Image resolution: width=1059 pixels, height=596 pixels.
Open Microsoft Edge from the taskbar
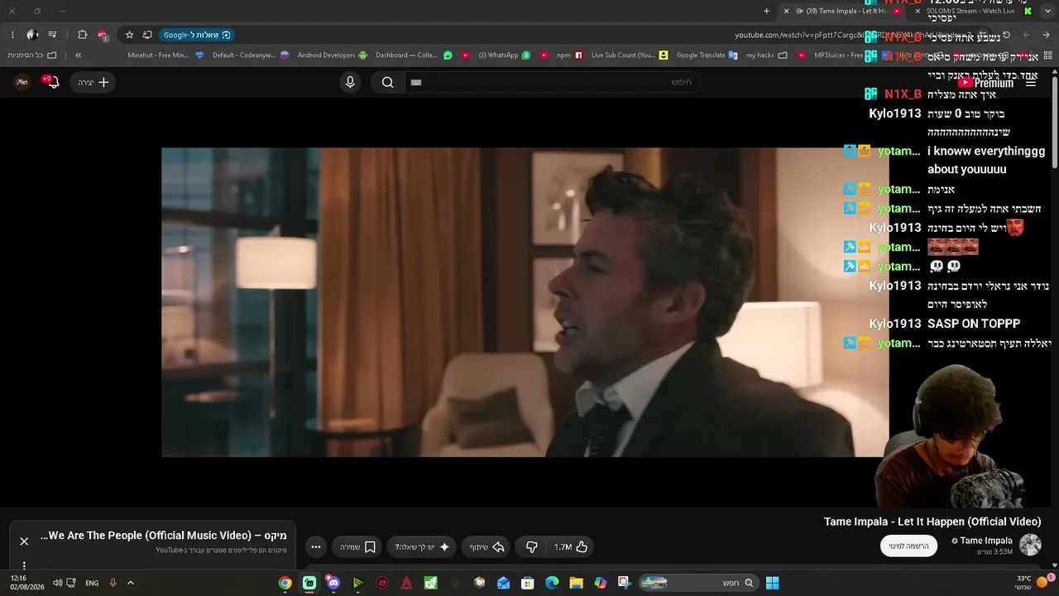[x=552, y=583]
